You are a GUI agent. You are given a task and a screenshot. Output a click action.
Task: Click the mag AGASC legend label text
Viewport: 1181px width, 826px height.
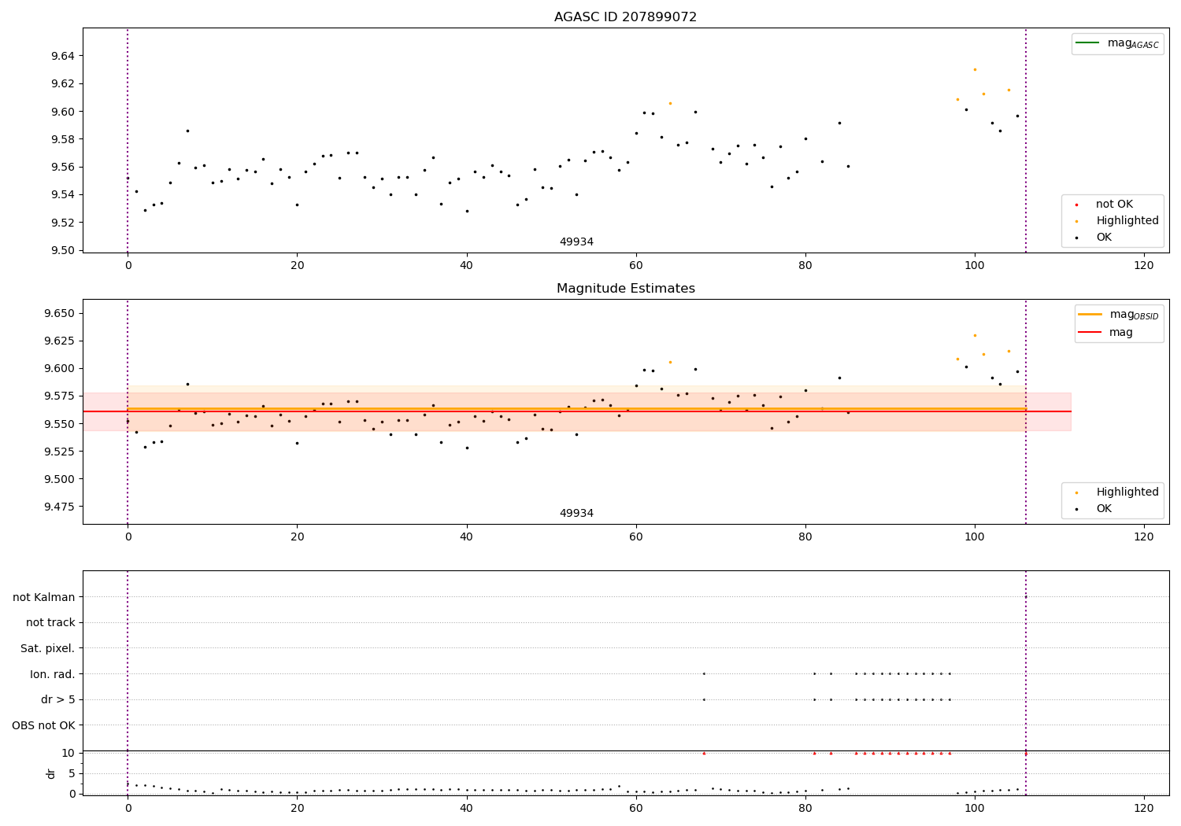pyautogui.click(x=1133, y=43)
